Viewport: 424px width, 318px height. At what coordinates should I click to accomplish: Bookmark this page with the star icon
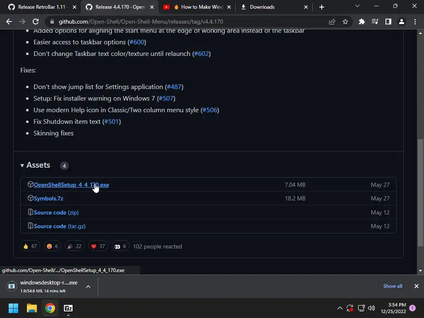tap(345, 22)
